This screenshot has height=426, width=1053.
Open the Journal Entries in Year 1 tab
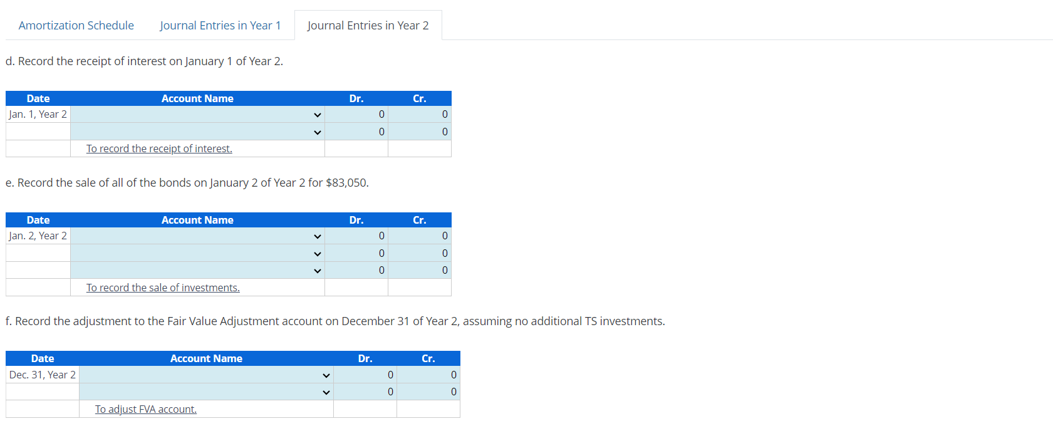click(x=220, y=25)
